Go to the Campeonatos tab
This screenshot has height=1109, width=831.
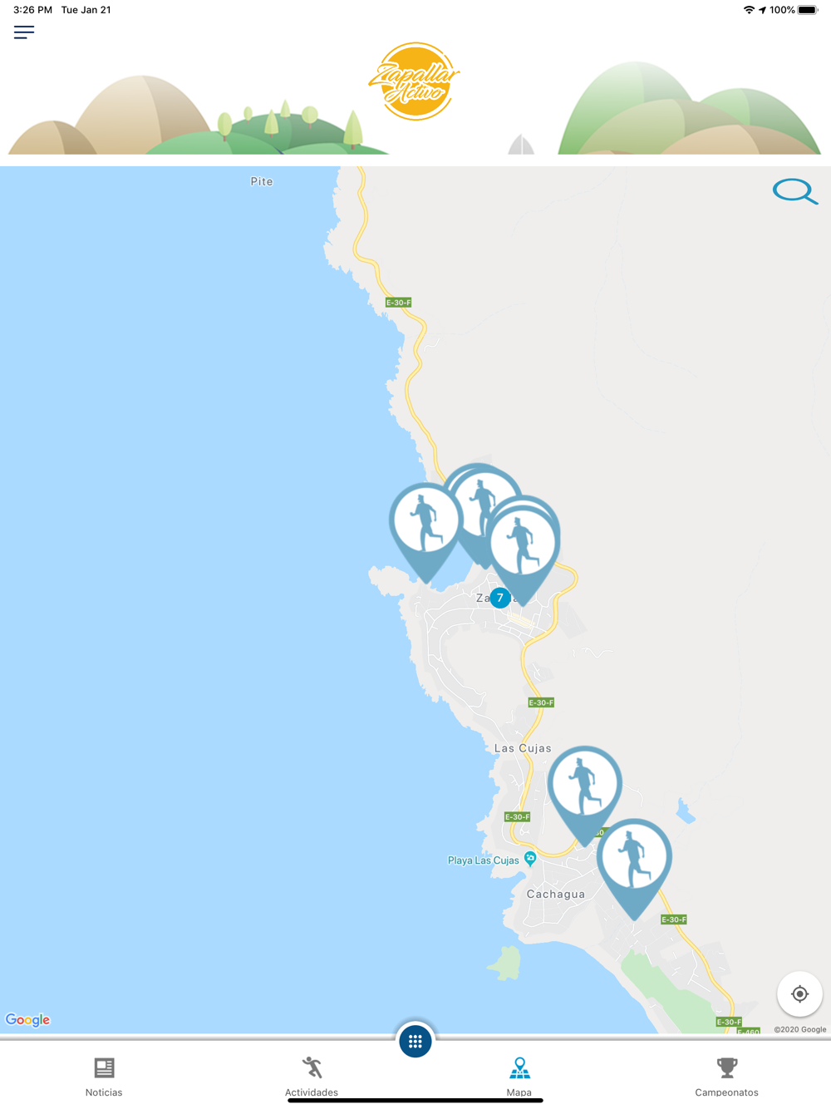pyautogui.click(x=727, y=1077)
